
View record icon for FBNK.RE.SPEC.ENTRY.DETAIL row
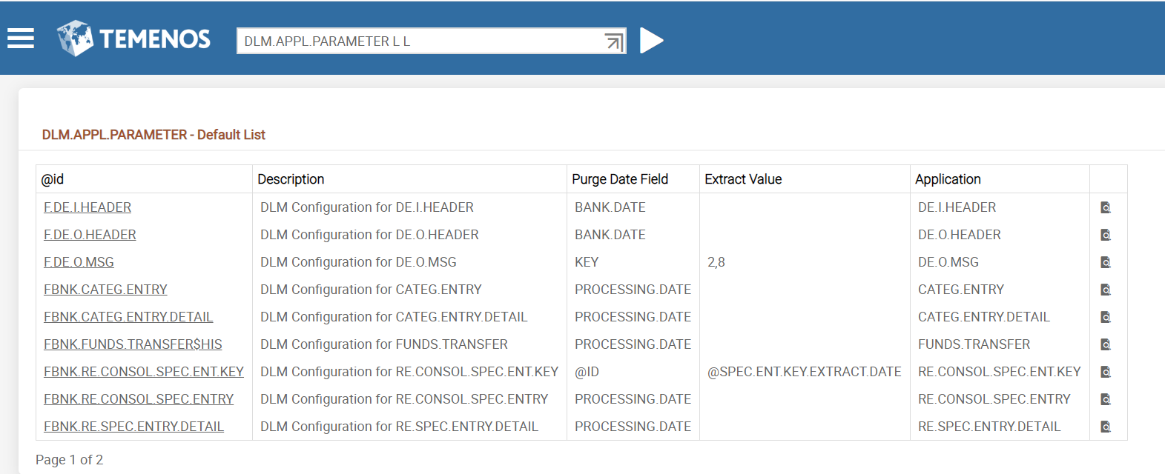(x=1105, y=427)
